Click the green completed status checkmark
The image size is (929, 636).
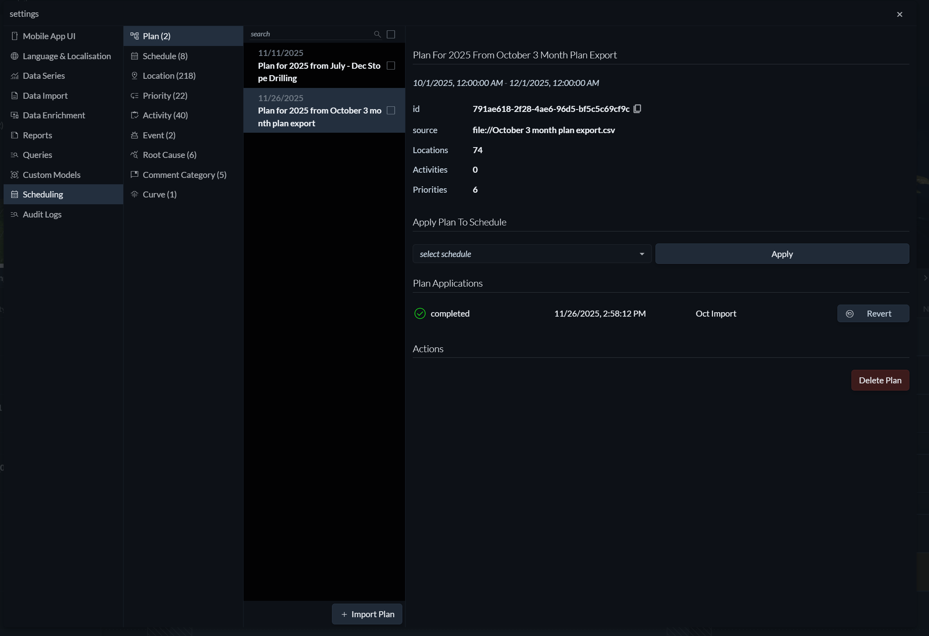(x=420, y=313)
